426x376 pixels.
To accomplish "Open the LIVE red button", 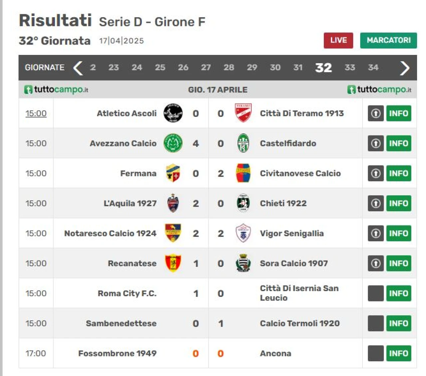I will click(338, 40).
